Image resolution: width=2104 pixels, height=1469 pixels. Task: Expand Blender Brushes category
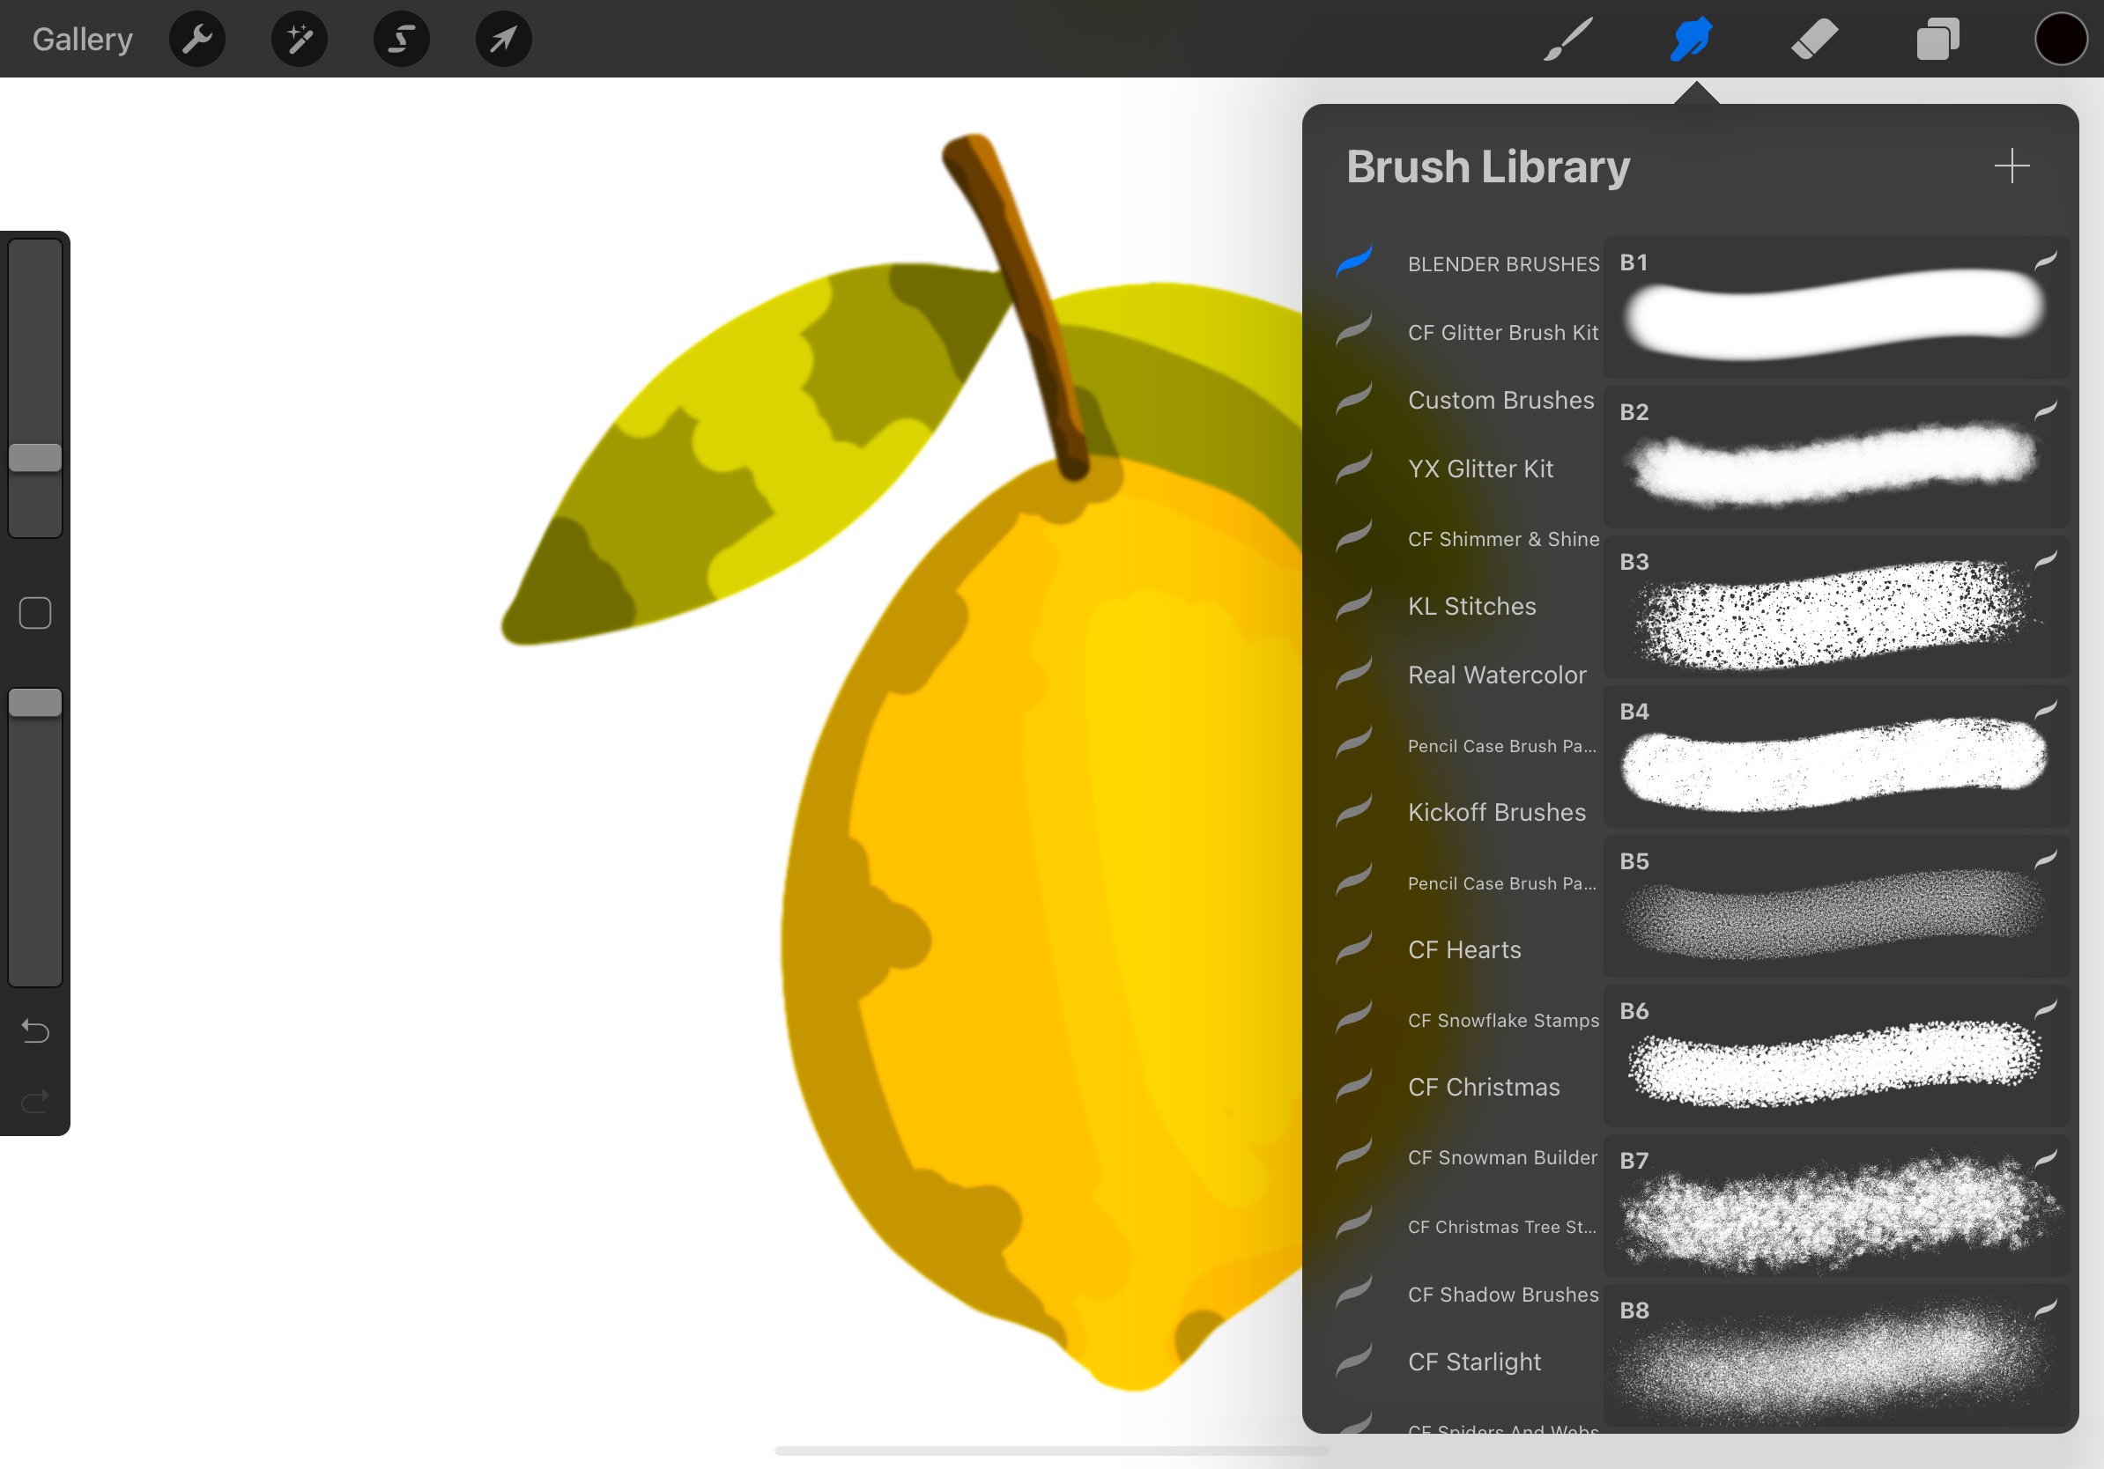1498,262
